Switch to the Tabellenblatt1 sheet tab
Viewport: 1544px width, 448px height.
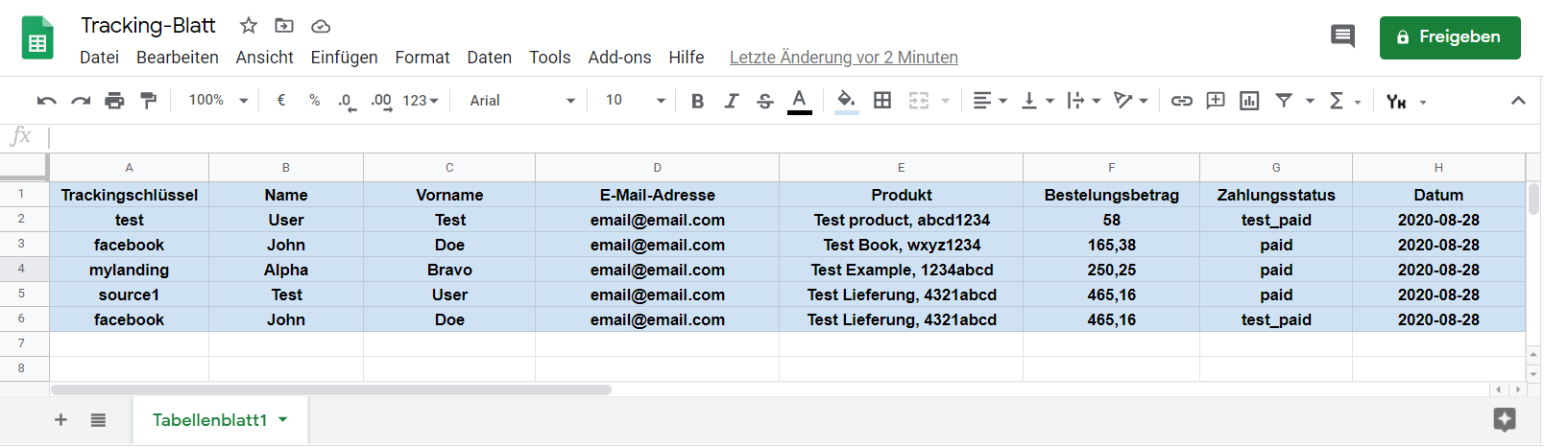point(209,420)
